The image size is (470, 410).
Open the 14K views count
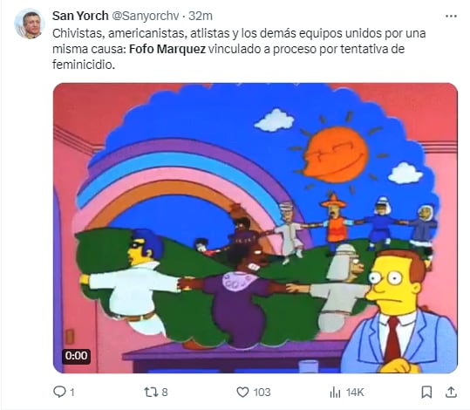click(x=355, y=393)
